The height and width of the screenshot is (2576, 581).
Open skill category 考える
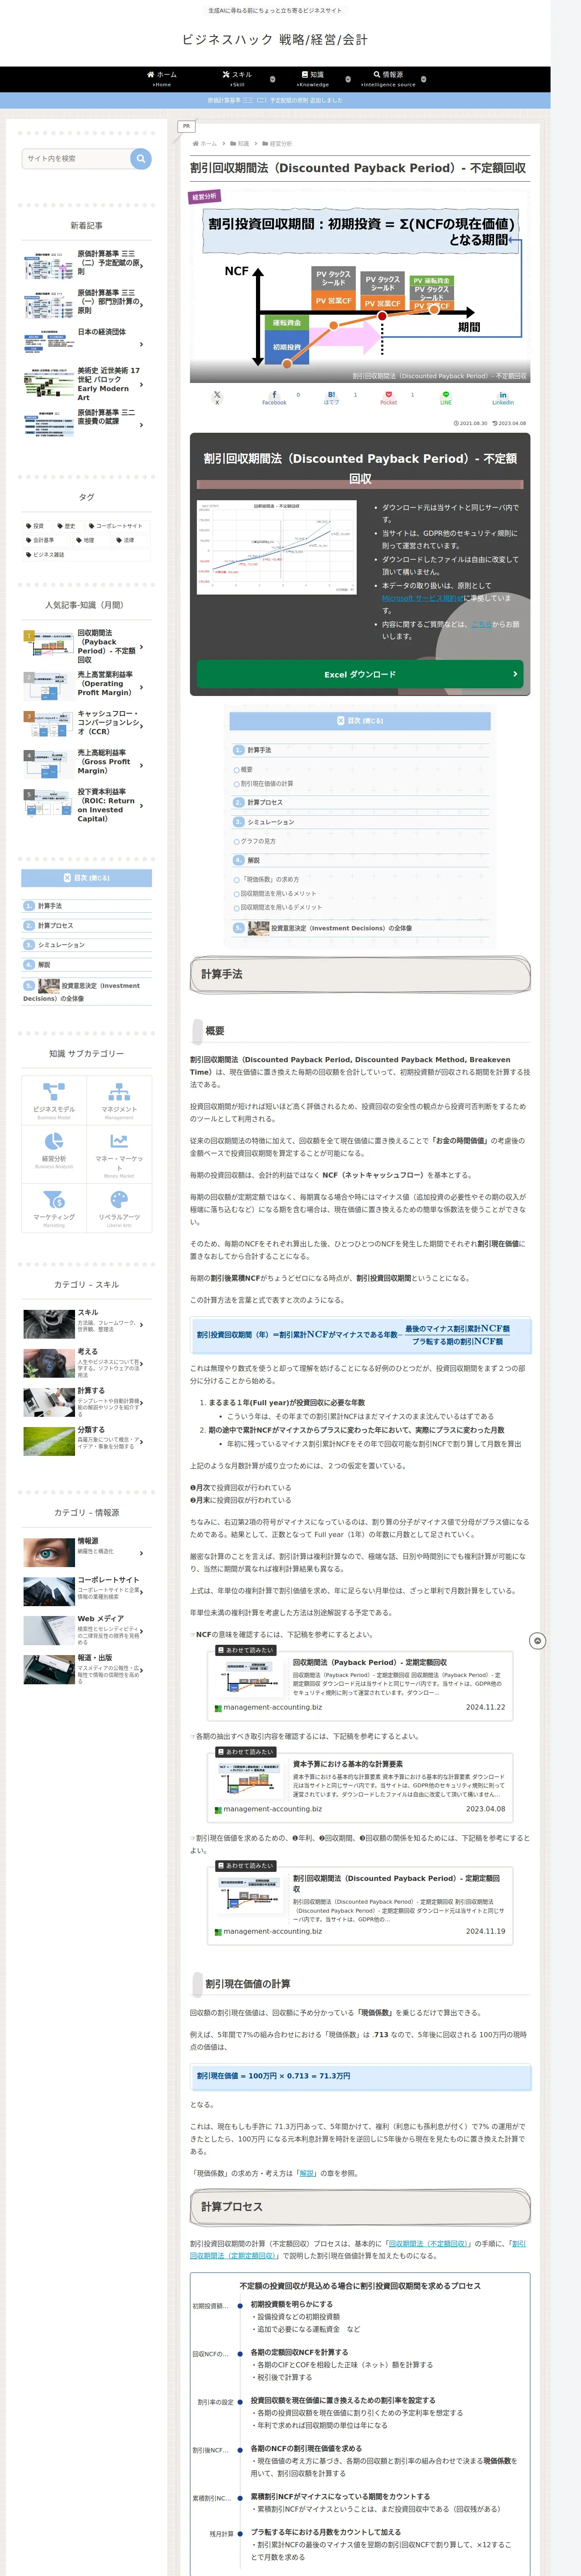tap(87, 1363)
